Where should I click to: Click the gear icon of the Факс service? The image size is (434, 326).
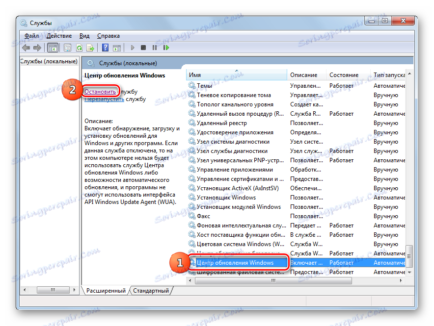[192, 216]
